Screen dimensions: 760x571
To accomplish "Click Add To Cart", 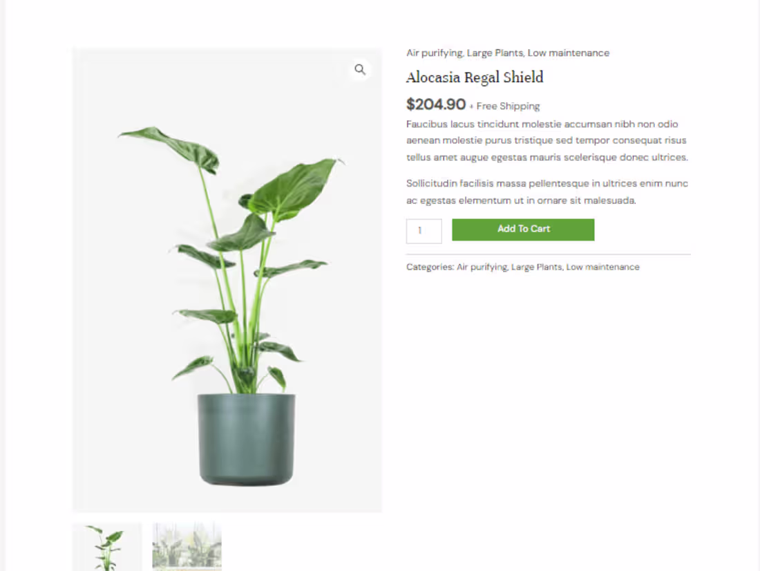I will click(523, 229).
